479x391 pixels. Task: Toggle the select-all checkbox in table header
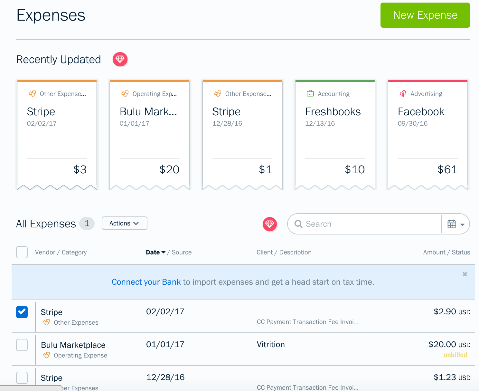click(x=22, y=252)
